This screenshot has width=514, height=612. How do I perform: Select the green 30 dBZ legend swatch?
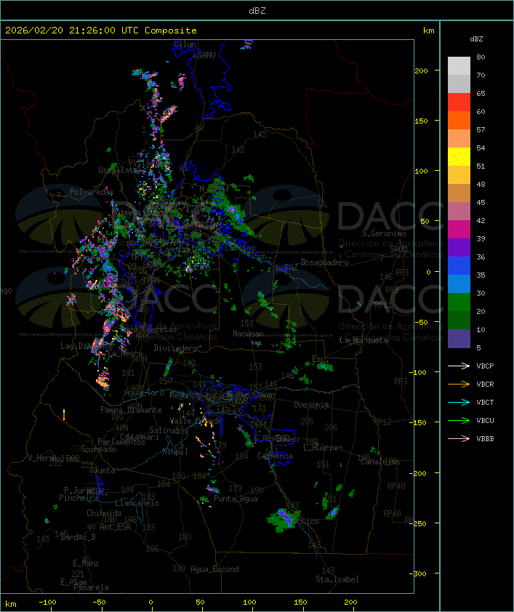pyautogui.click(x=459, y=302)
